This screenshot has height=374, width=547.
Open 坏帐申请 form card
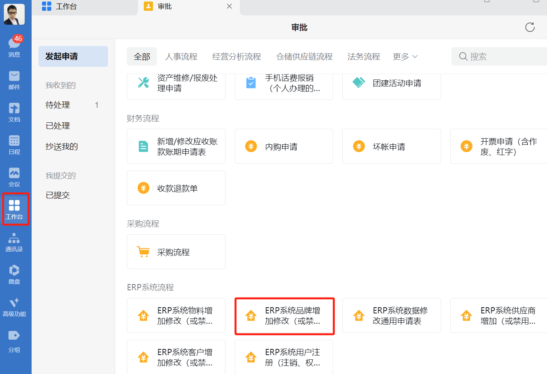tap(392, 146)
